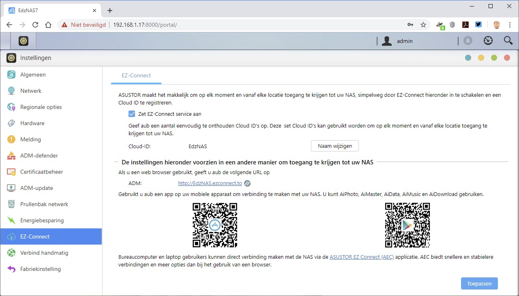Open the Chrome profile avatar

(497, 25)
